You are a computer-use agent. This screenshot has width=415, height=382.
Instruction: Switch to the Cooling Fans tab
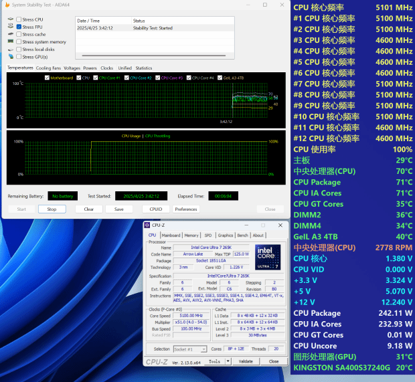click(48, 68)
